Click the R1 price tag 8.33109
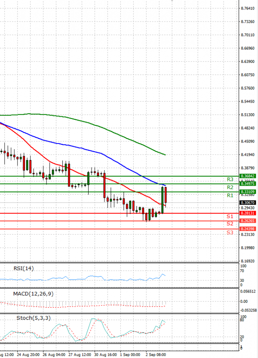 pos(248,192)
